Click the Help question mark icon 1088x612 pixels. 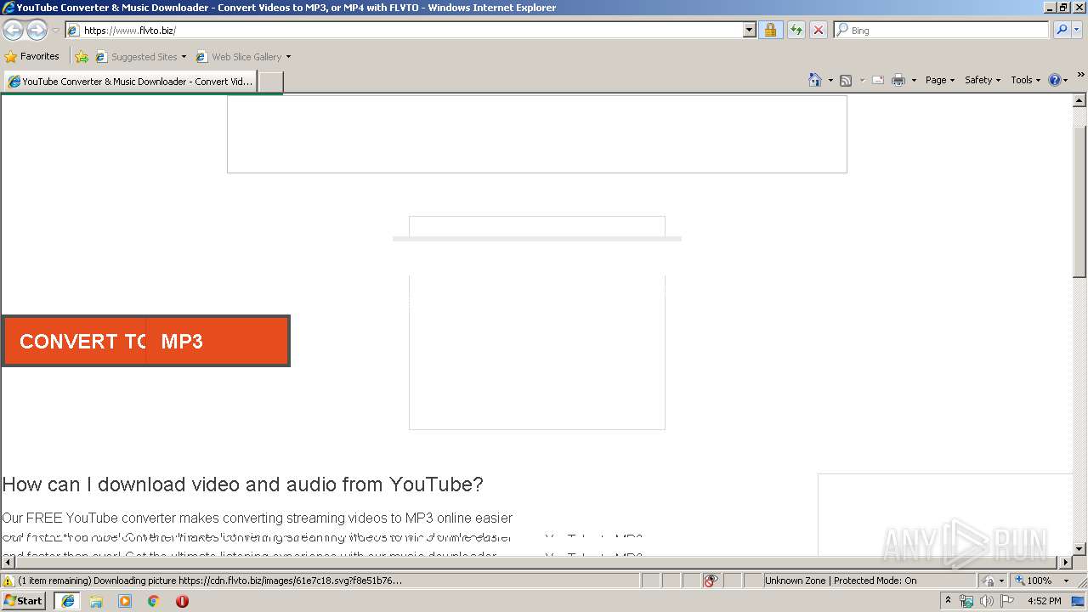(x=1054, y=80)
